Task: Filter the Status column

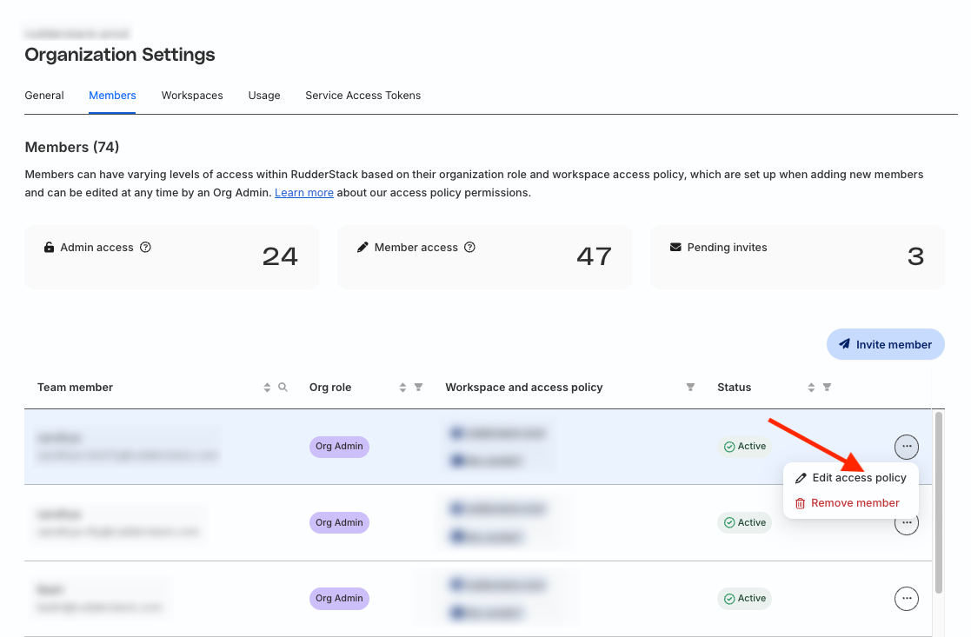Action: point(827,387)
